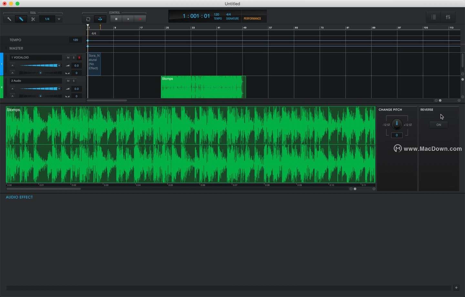Select the green track 2 color strip
This screenshot has height=297, width=465.
(x=2, y=87)
